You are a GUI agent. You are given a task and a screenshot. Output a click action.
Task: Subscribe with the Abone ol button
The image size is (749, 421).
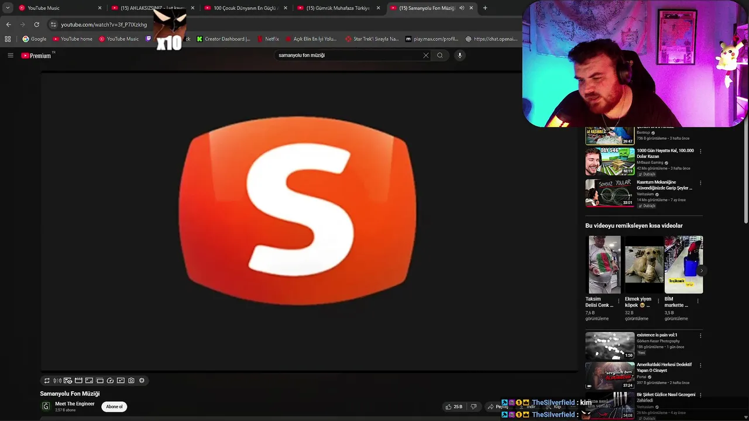(x=114, y=406)
